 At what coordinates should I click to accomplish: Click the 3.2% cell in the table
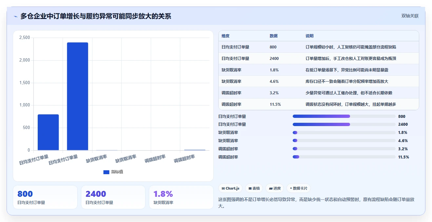click(274, 93)
